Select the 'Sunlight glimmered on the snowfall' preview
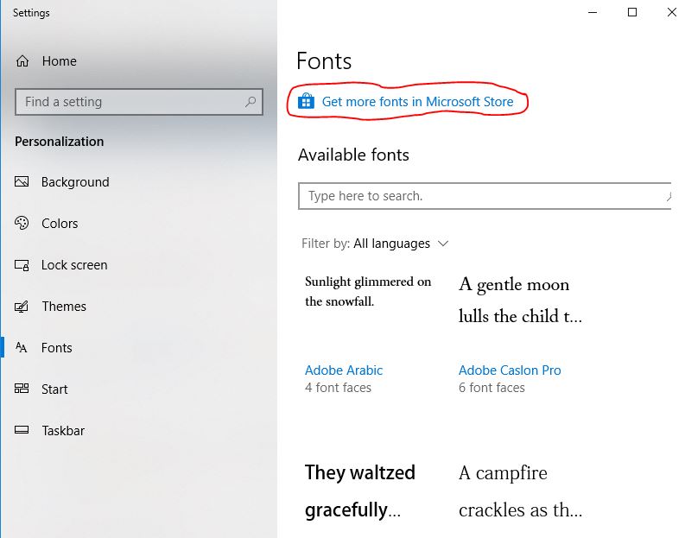This screenshot has width=685, height=538. (368, 291)
